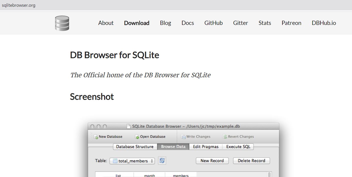Viewport: 352px width, 177px height.
Task: Open the total_members table dropdown
Action: coord(132,161)
